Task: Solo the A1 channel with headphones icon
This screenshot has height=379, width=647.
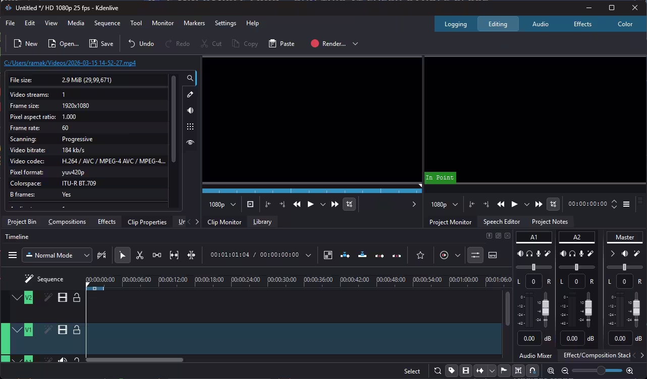Action: 529,254
